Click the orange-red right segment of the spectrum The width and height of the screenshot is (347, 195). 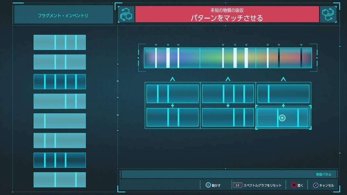(x=284, y=58)
